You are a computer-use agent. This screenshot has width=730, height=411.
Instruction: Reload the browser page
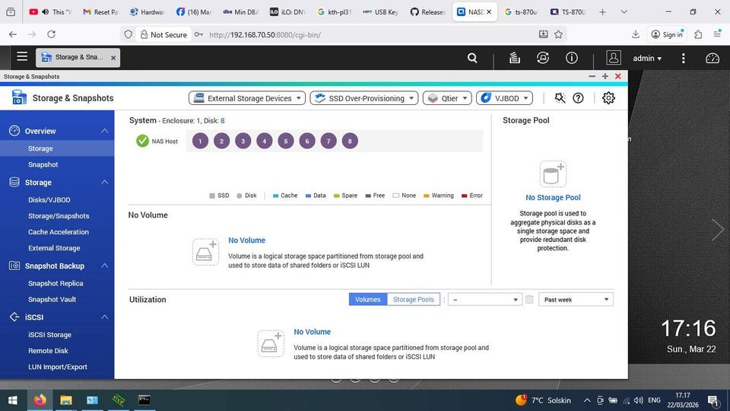tap(51, 34)
